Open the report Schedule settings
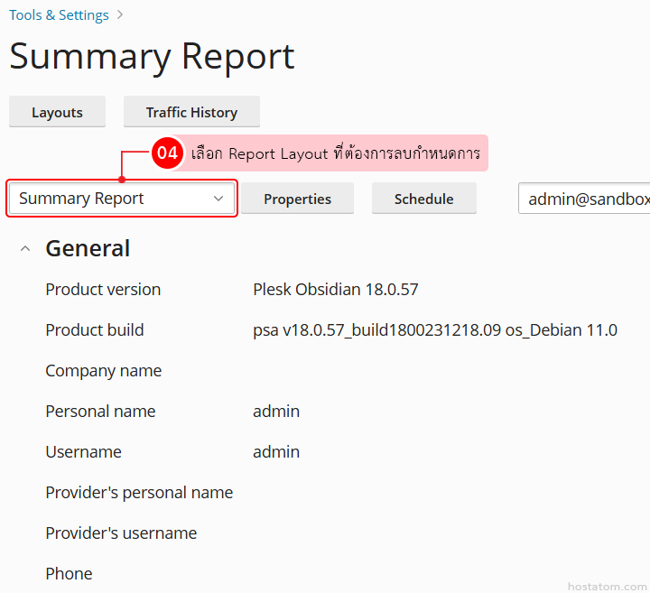Screen dimensions: 650x593 [x=423, y=199]
